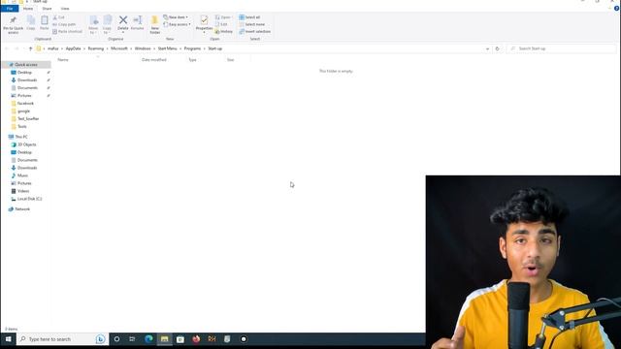Click AppData in the address breadcrumb
This screenshot has width=621, height=349.
pyautogui.click(x=74, y=48)
